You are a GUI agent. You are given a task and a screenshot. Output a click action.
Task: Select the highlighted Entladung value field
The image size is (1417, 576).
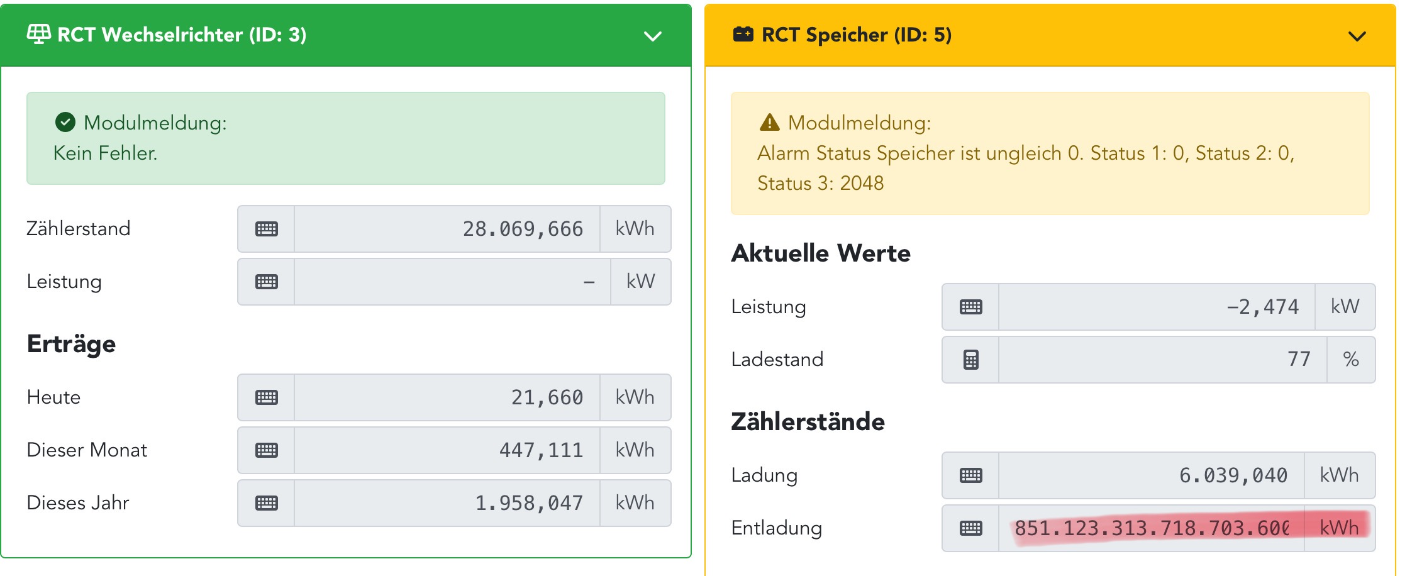click(1151, 528)
